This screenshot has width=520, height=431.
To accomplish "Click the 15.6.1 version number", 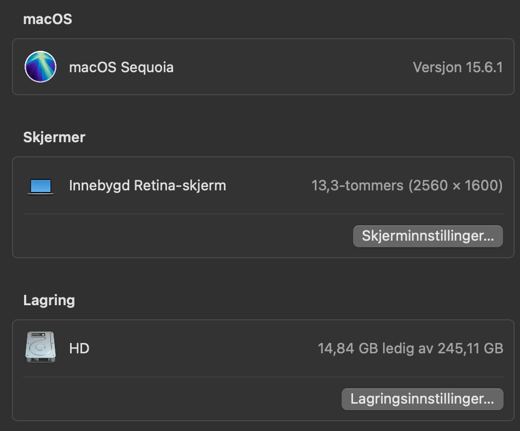I will coord(484,67).
